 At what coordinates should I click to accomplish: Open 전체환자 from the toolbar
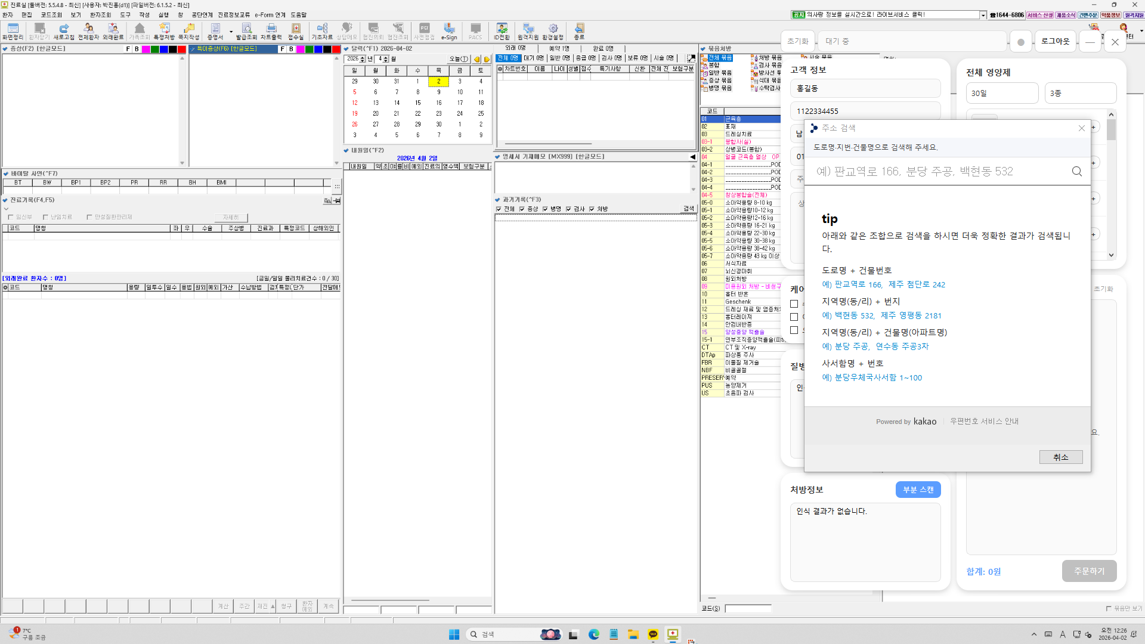[88, 32]
